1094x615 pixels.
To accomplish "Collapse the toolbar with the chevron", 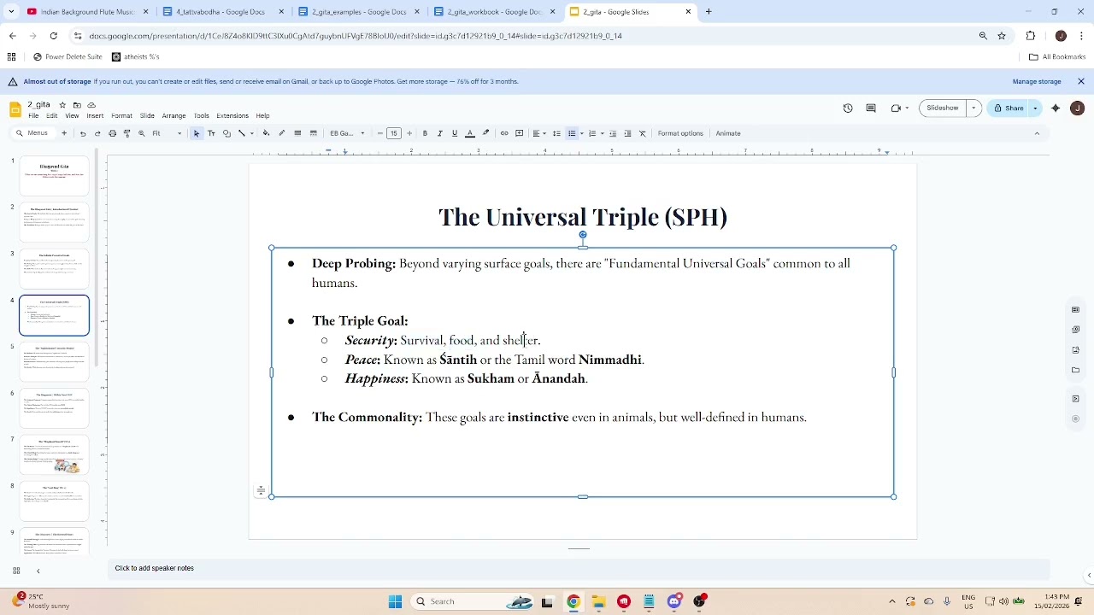I will [1037, 133].
